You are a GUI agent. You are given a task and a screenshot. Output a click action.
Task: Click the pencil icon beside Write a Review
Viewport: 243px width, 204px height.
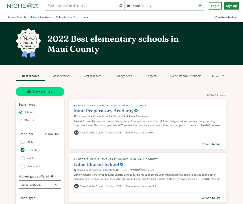tap(215, 17)
